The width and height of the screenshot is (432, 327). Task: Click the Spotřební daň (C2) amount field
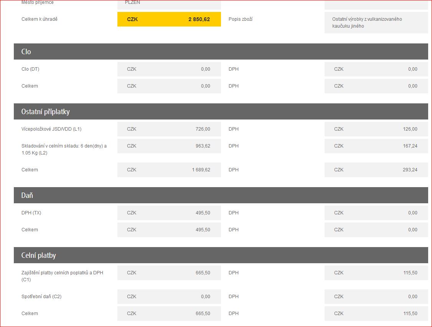point(169,297)
